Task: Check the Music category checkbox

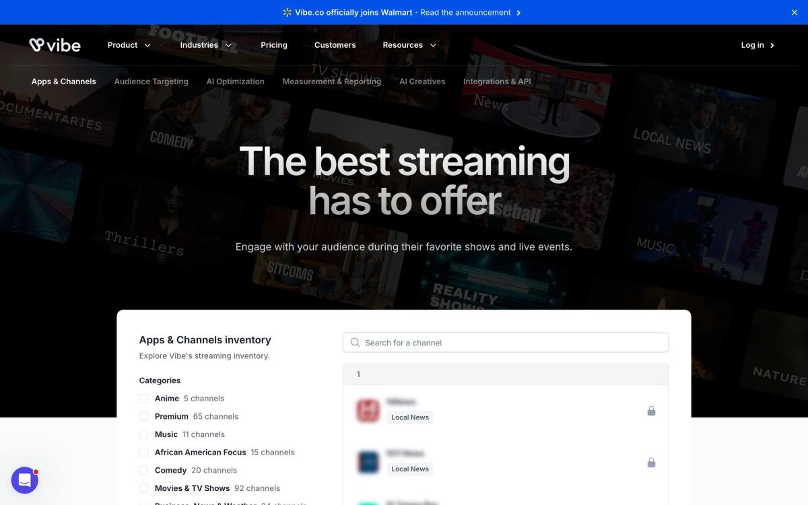Action: pos(143,434)
